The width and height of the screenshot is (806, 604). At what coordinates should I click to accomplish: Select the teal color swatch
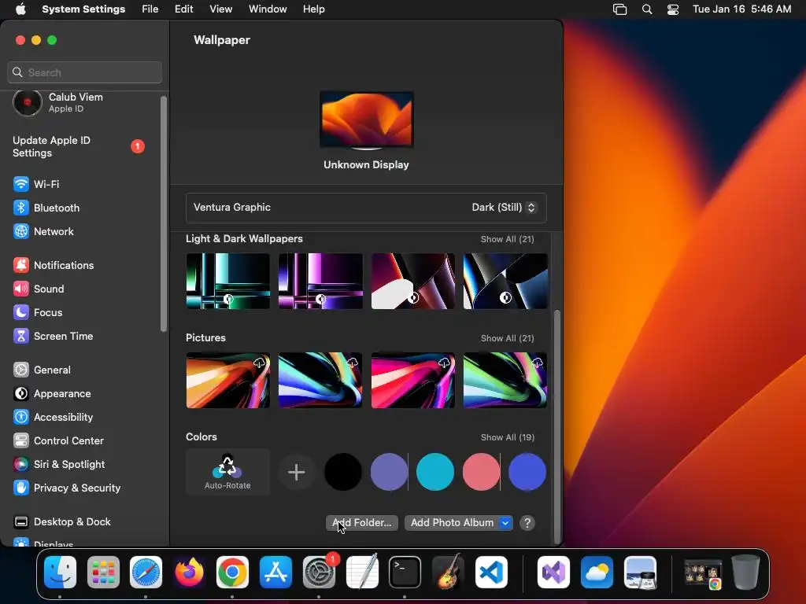434,472
